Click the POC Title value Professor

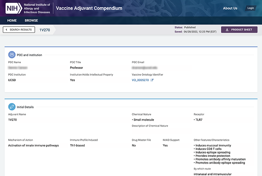pos(76,68)
